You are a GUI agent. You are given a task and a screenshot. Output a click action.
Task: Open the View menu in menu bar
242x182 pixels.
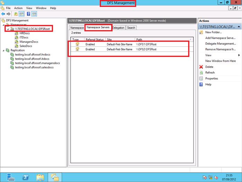point(29,8)
